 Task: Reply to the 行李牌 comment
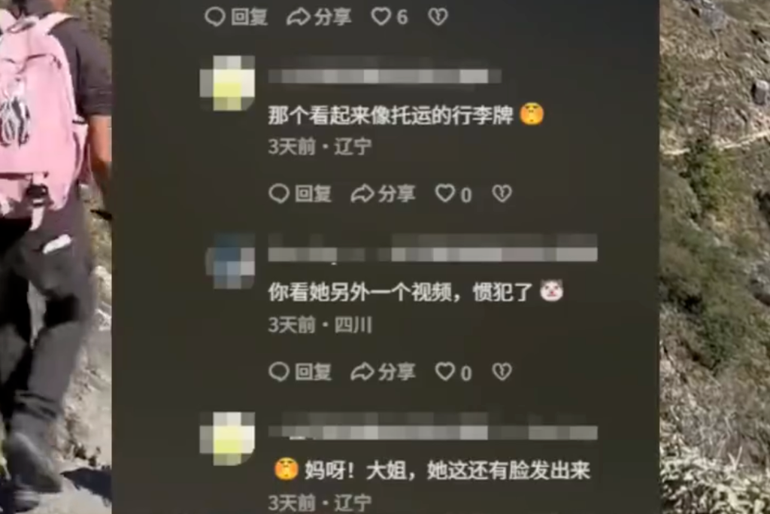coord(300,193)
